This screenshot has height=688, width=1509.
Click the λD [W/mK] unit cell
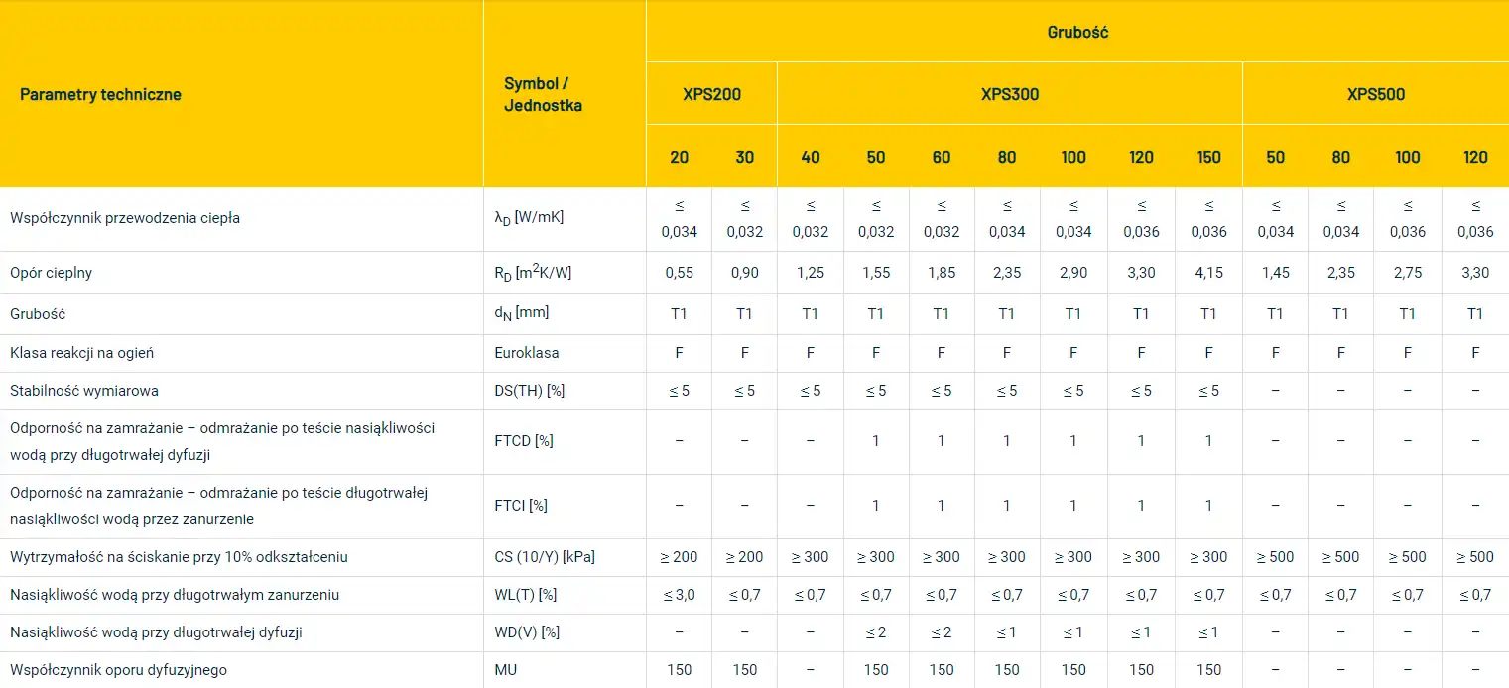click(528, 218)
